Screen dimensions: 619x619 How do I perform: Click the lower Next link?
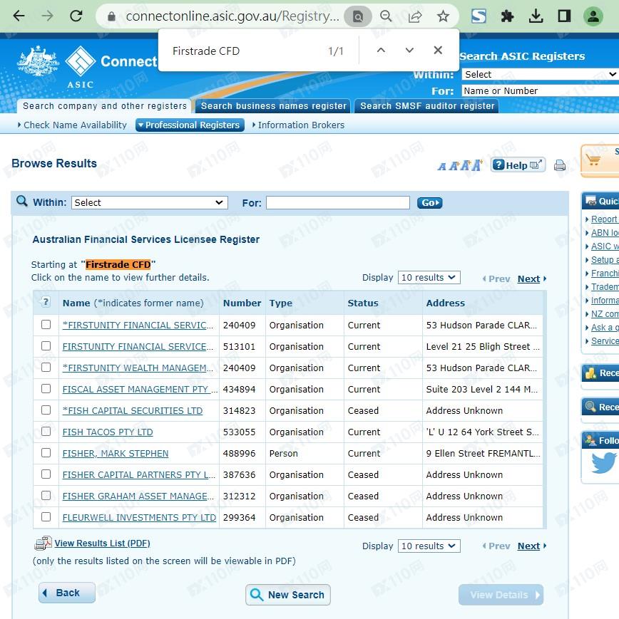click(x=528, y=546)
